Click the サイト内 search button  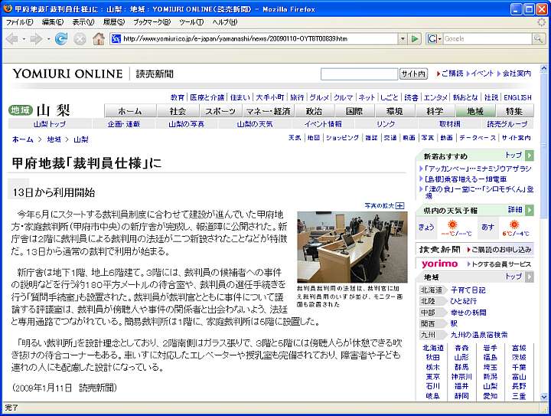pos(412,74)
